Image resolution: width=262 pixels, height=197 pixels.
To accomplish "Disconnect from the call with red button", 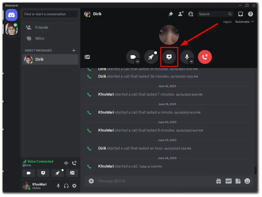I will tap(205, 57).
